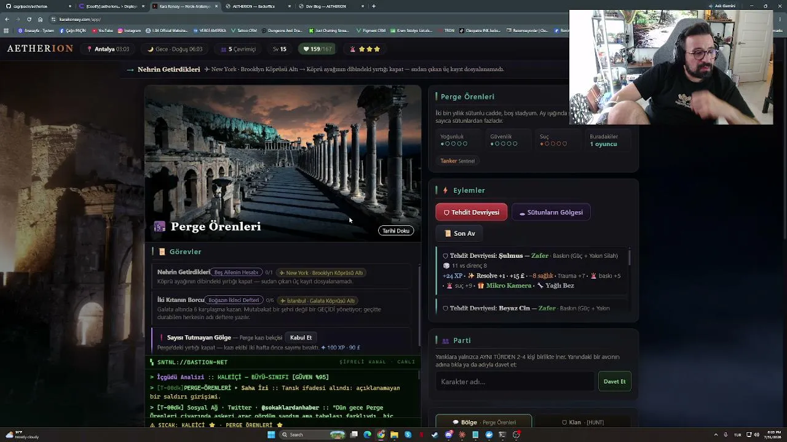Image resolution: width=787 pixels, height=442 pixels.
Task: Click the heart health indicator 159/167
Action: [317, 49]
